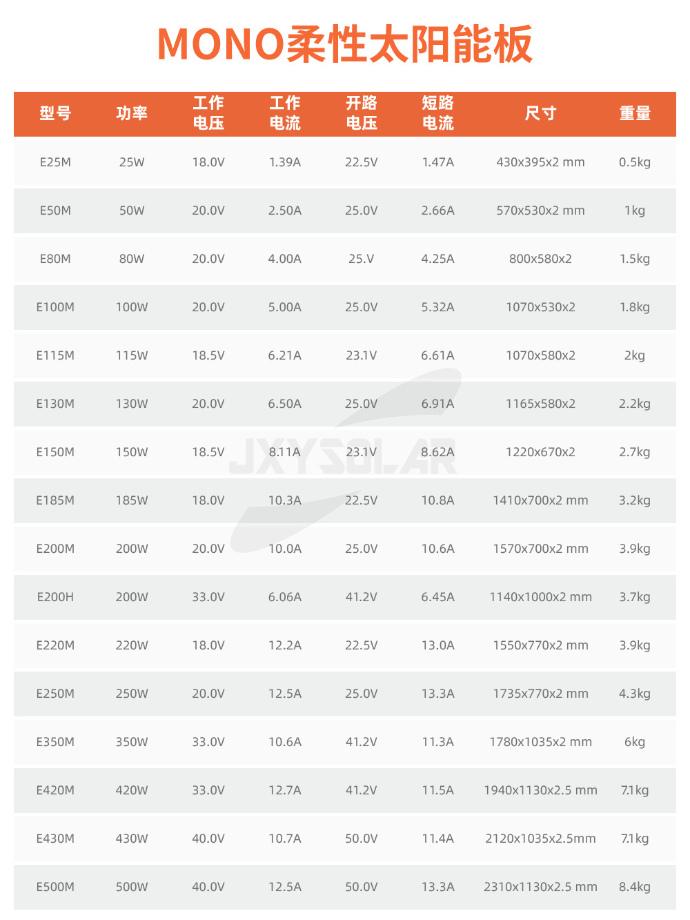
Task: Click the 工作电压 column header
Action: 208,113
